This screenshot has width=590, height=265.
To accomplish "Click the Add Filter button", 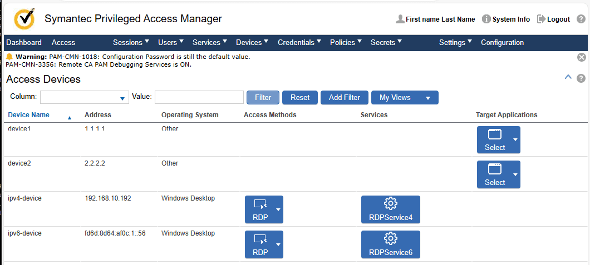I will [345, 98].
